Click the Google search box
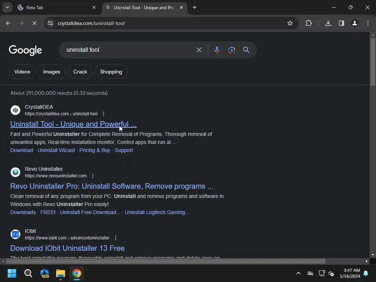This screenshot has width=376, height=282. (130, 50)
